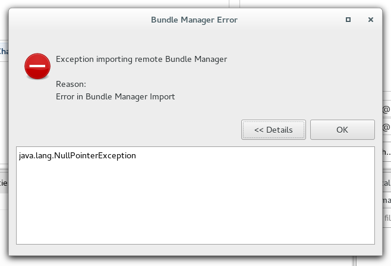Screen dimensions: 391x266
Task: Select the partially hidden 'Cha' tab at left
Action: point(3,51)
